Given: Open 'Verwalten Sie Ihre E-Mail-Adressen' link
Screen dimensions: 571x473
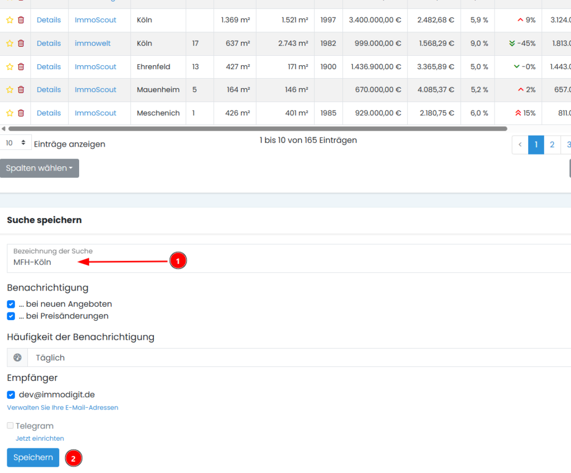Looking at the screenshot, I should point(62,408).
